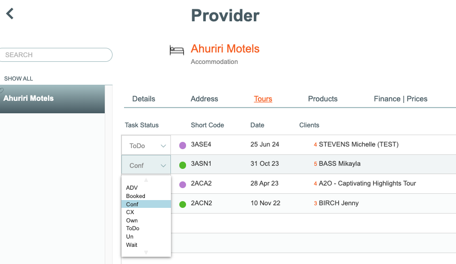Click client BASS Mikayla
Image resolution: width=456 pixels, height=264 pixels.
[340, 164]
